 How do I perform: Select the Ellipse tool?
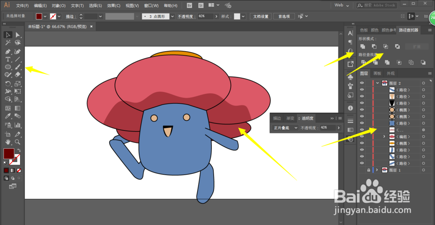coord(8,67)
